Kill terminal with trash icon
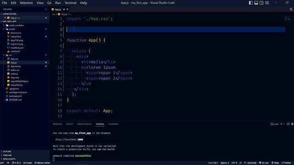This screenshot has width=294, height=165. [292, 124]
